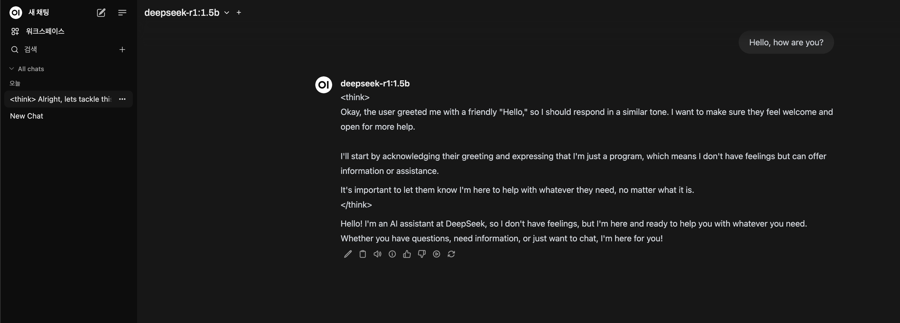Open the three-dot menu on the think chat

click(122, 99)
